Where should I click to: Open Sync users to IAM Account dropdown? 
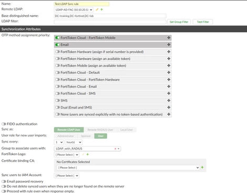click(67, 176)
